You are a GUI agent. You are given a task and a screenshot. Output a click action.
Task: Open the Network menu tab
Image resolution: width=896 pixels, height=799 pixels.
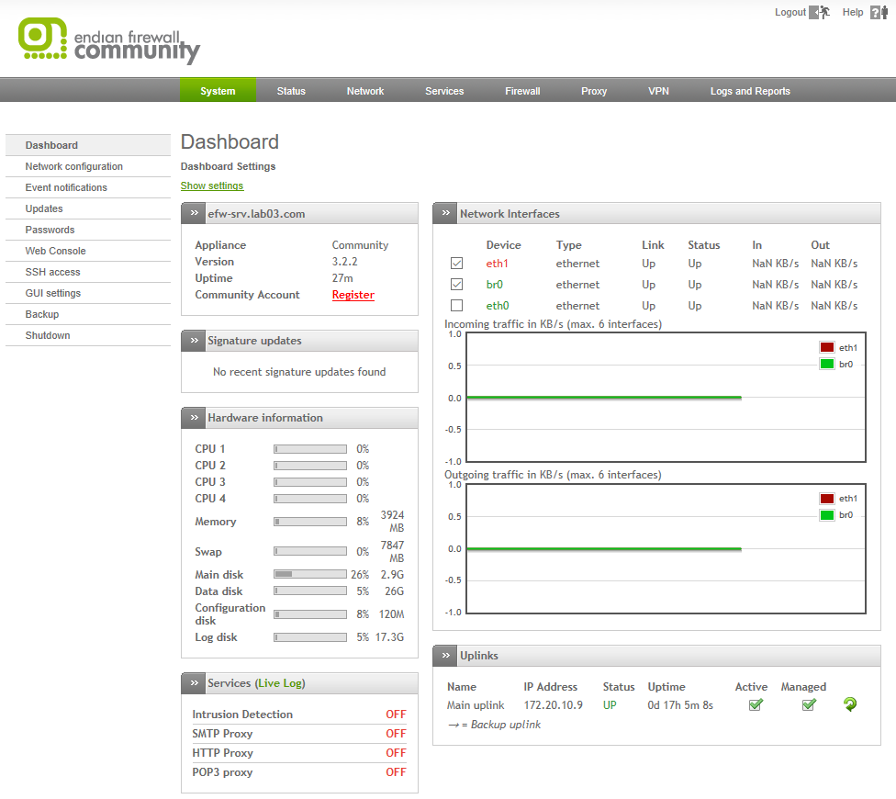[x=365, y=91]
